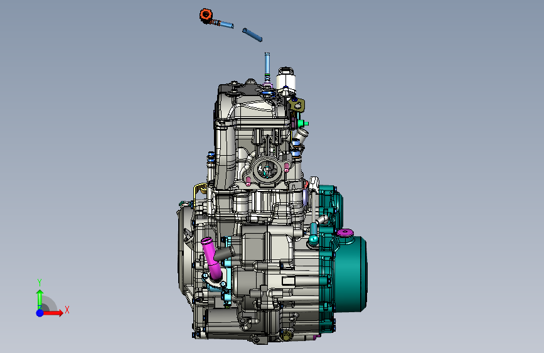This screenshot has width=544, height=353.
Task: Click the red X axis arrow of the triad
Action: 53,313
